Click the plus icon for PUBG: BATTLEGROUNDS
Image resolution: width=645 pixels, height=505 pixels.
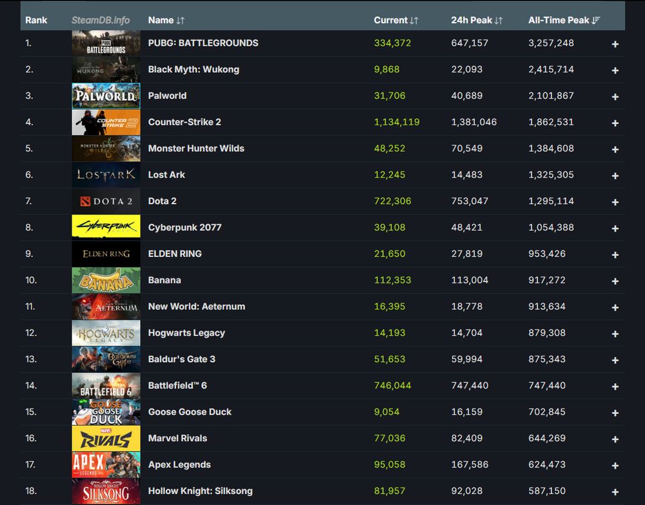pos(615,44)
